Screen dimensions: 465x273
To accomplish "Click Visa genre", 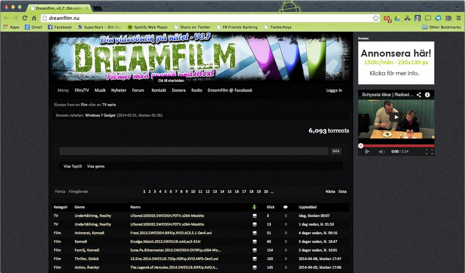I will [x=96, y=166].
